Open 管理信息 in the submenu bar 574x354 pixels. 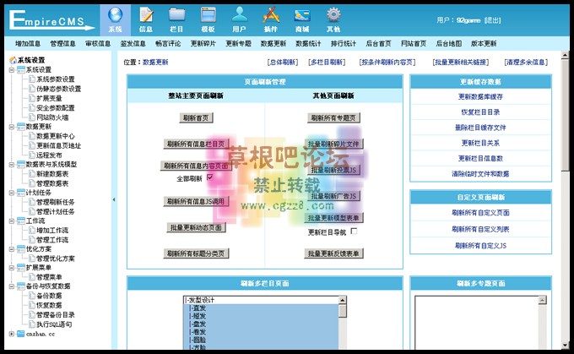(x=63, y=44)
